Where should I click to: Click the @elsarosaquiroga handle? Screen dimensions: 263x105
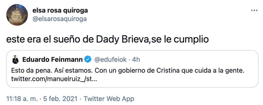pyautogui.click(x=60, y=19)
